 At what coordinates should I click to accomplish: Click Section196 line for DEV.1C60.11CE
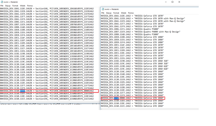tap(47, 99)
